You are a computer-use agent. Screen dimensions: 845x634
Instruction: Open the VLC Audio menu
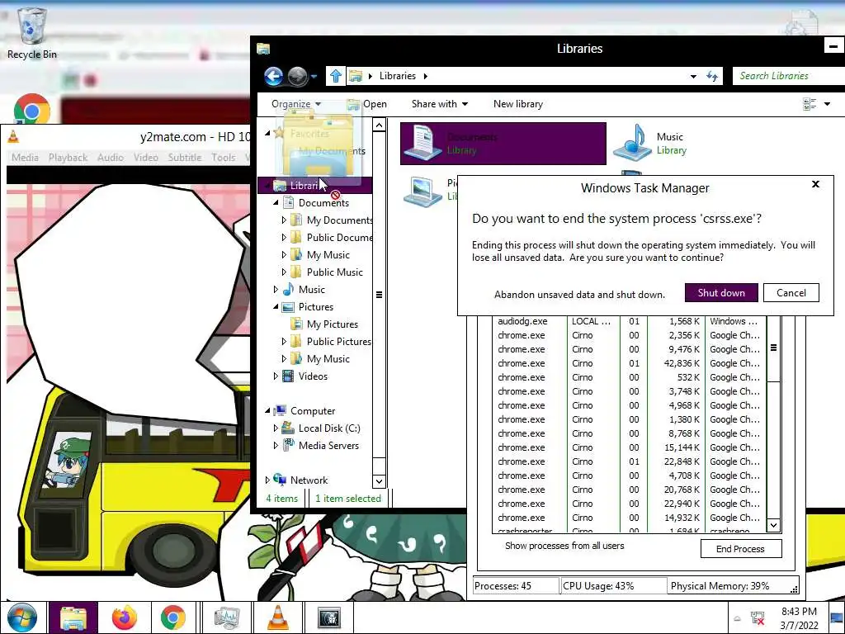(111, 158)
